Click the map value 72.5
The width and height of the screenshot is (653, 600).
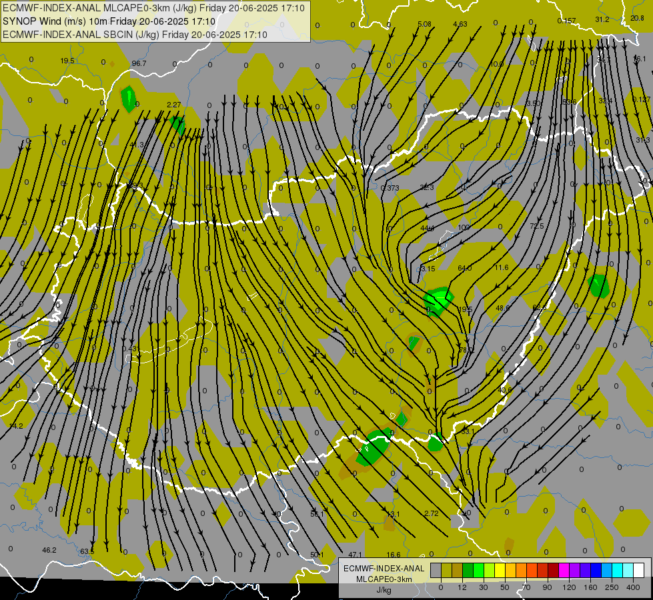[x=537, y=226]
